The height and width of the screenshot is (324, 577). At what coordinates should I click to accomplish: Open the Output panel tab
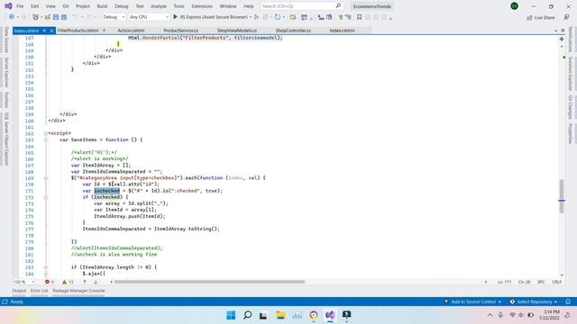click(19, 291)
